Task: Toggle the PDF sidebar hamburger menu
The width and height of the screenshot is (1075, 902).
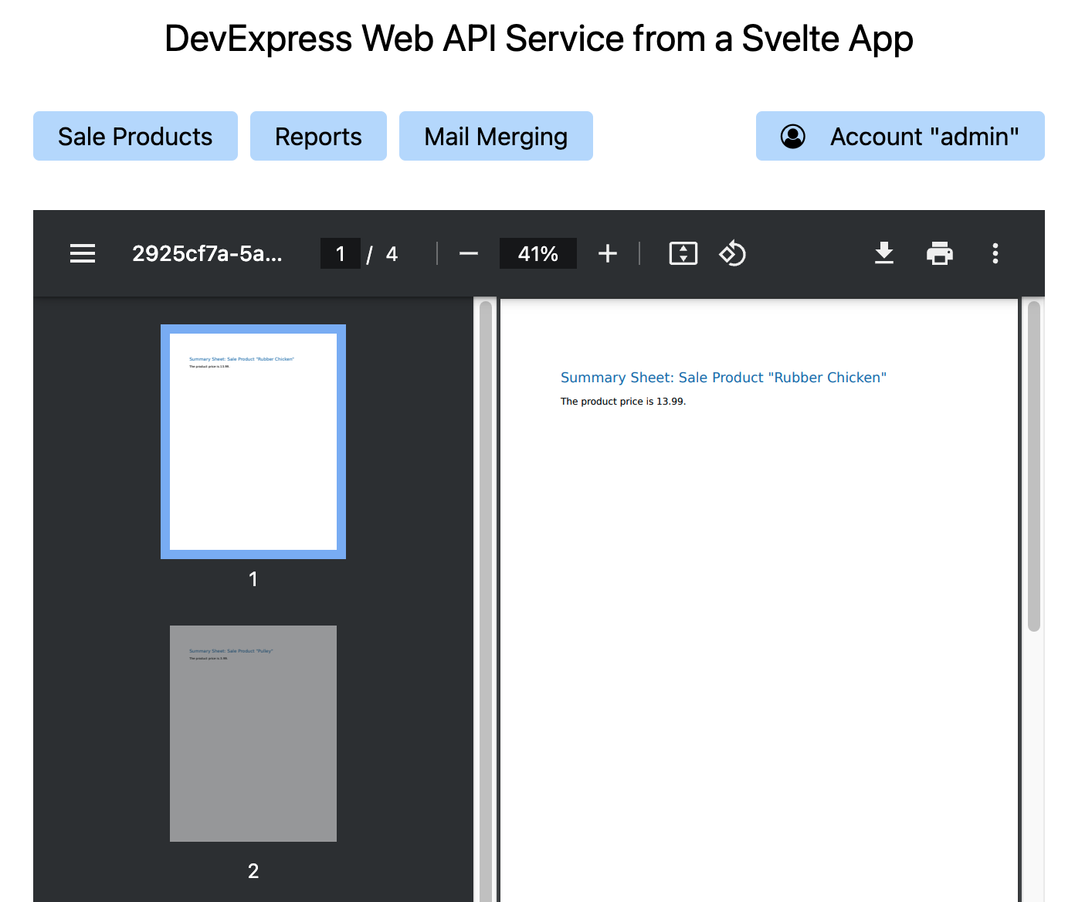Action: click(x=83, y=253)
